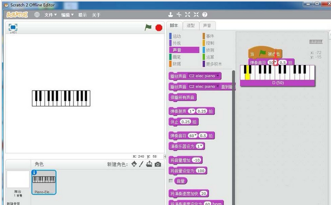Open note 50 dropdown in script block
The width and height of the screenshot is (331, 205).
[x=275, y=62]
